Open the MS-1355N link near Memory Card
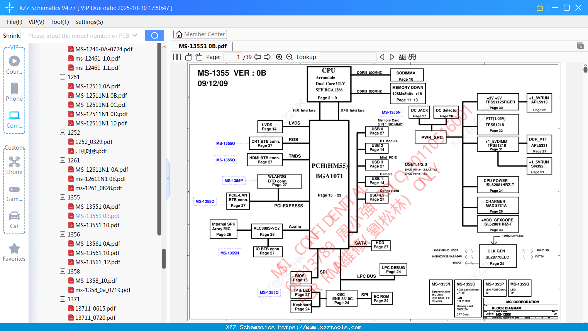The height and width of the screenshot is (331, 588). coord(391,112)
